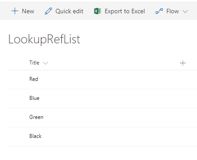
Task: Choose the Quick edit command label
Action: pyautogui.click(x=69, y=11)
